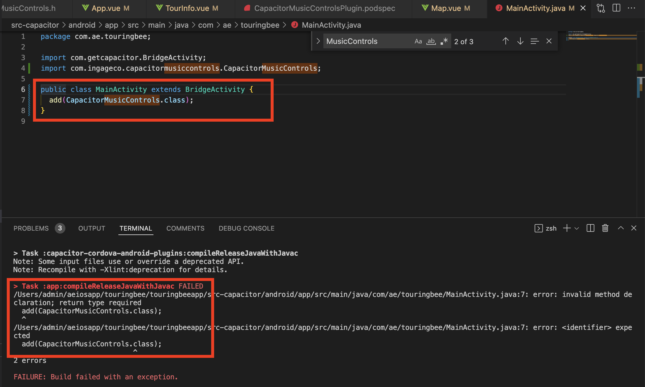Maximize the panel with up chevron

[x=621, y=228]
